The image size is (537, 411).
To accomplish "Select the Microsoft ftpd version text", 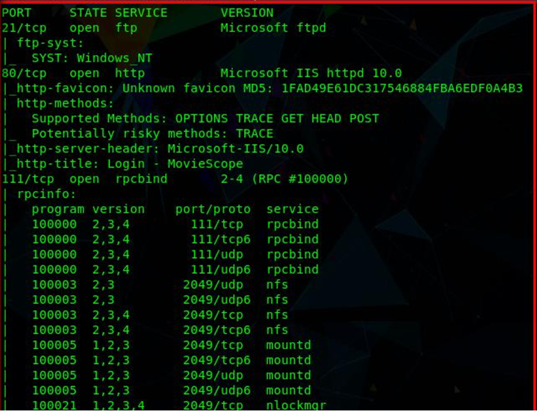I will 273,28.
